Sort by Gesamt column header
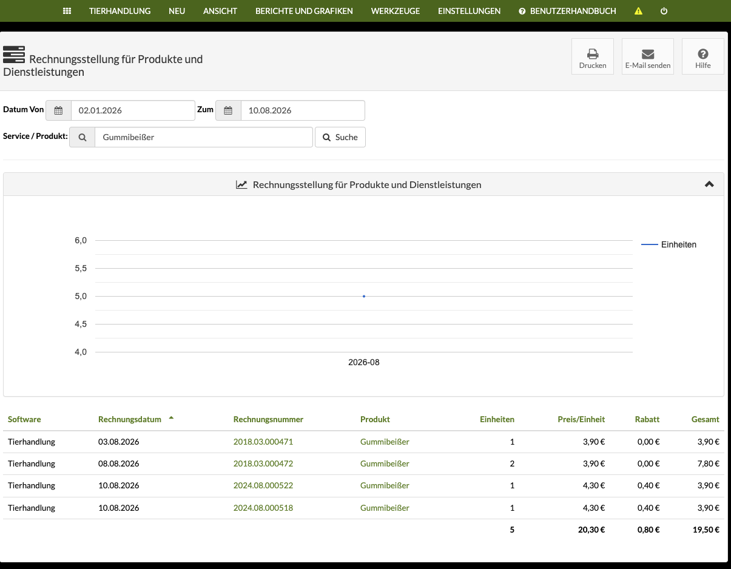Image resolution: width=731 pixels, height=569 pixels. click(706, 419)
